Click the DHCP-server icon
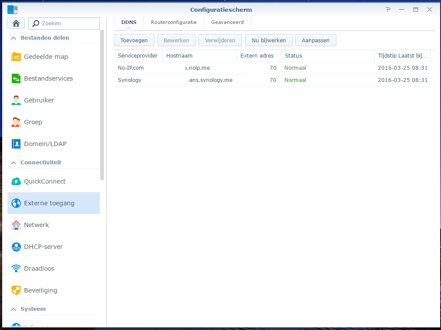The image size is (441, 330). (x=16, y=247)
